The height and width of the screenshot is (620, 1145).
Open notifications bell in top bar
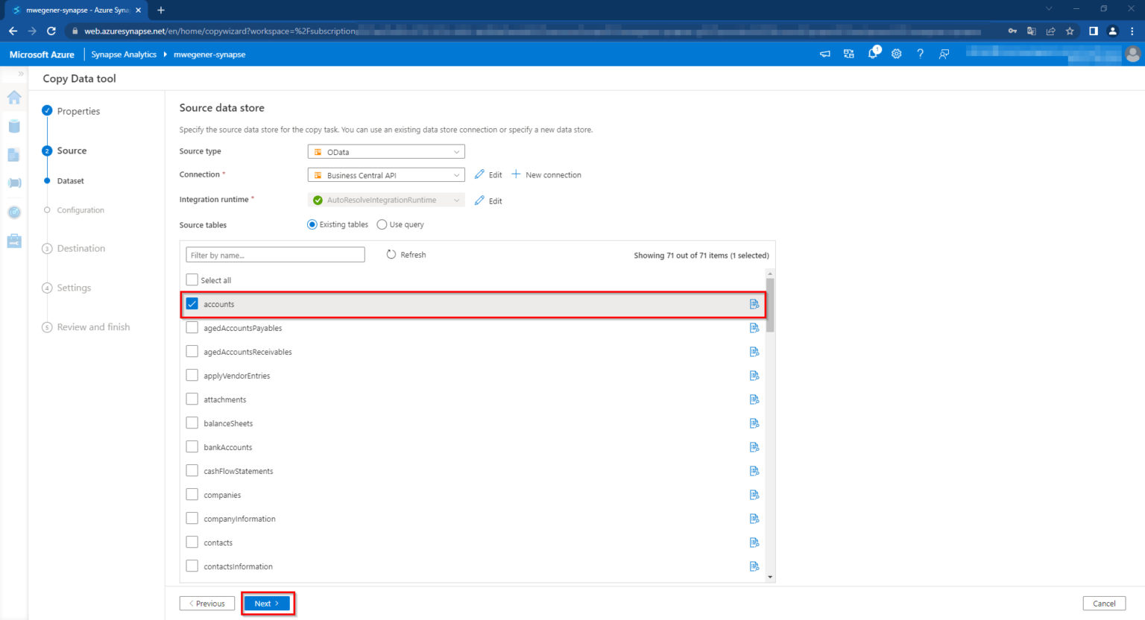[872, 54]
